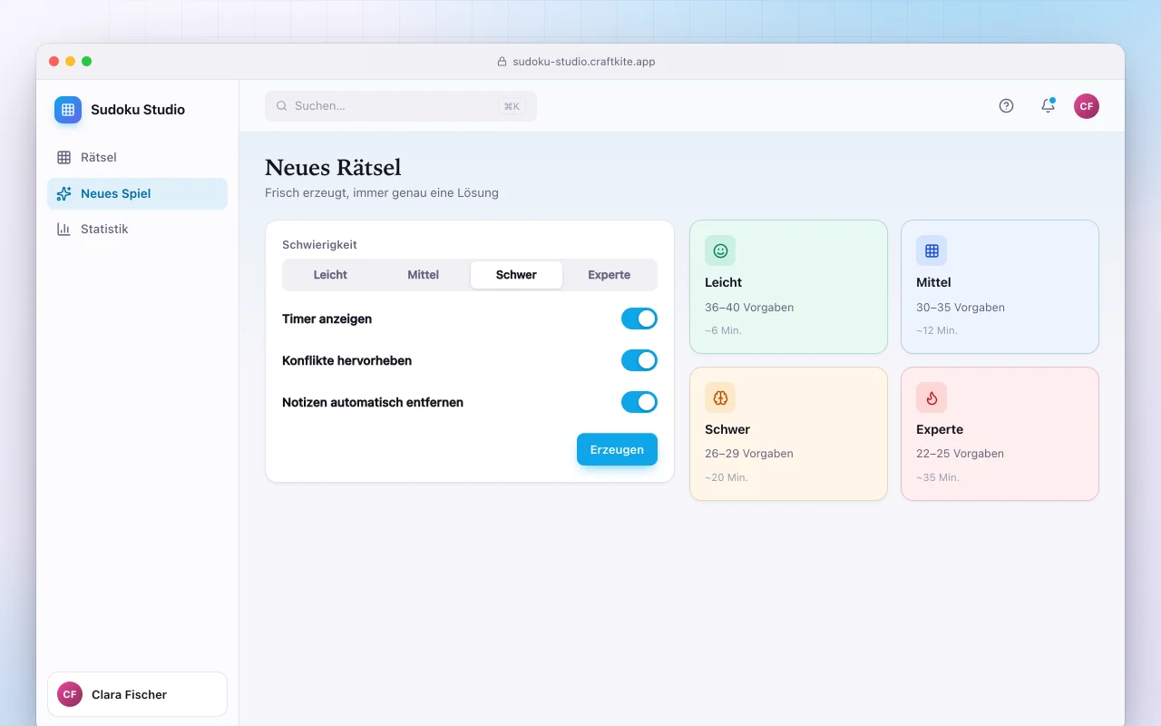Viewport: 1161px width, 726px height.
Task: Select Experte difficulty segment
Action: pyautogui.click(x=610, y=275)
